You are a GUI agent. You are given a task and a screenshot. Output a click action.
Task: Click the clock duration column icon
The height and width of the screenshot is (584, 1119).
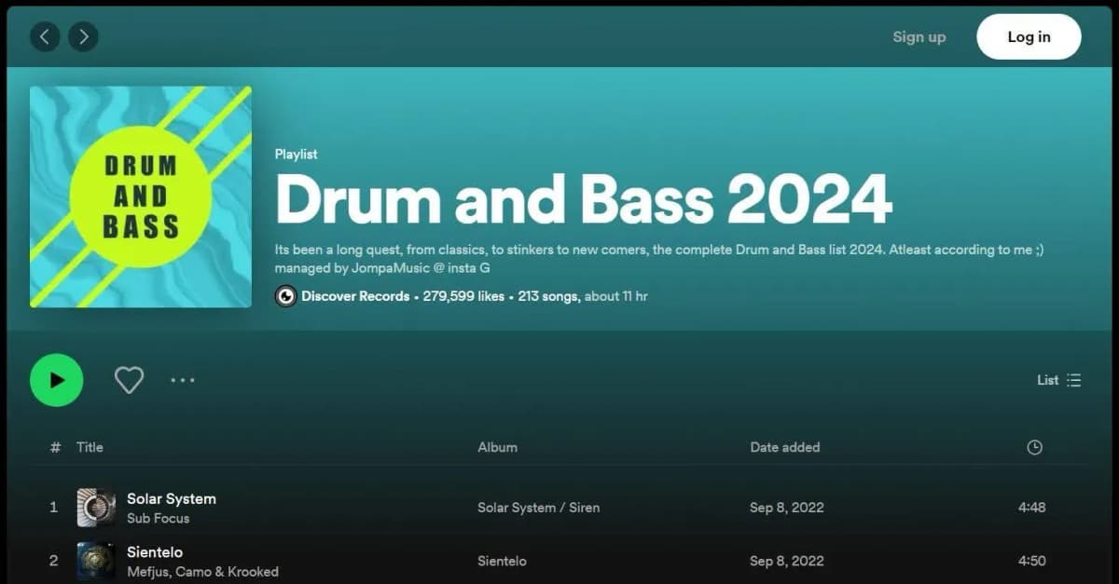click(x=1034, y=447)
